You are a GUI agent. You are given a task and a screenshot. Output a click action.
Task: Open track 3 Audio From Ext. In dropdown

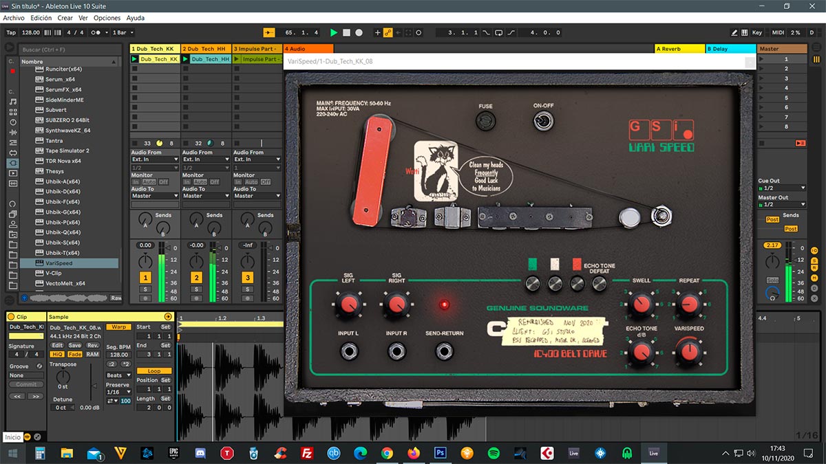pyautogui.click(x=257, y=159)
